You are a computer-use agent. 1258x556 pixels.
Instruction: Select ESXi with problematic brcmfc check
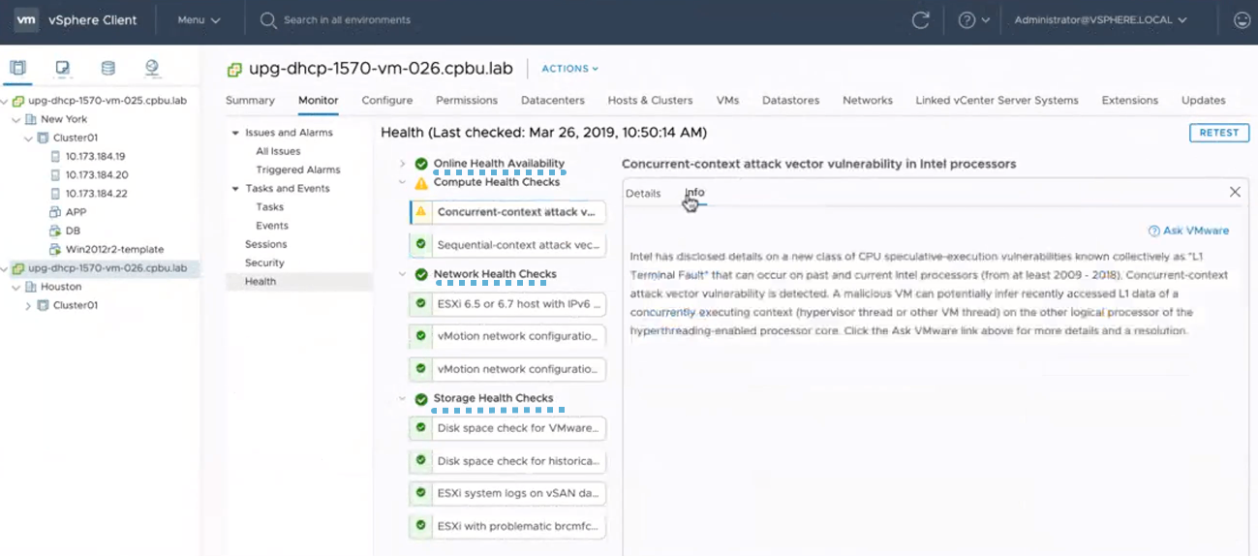[x=507, y=526]
